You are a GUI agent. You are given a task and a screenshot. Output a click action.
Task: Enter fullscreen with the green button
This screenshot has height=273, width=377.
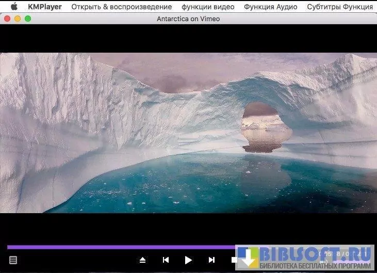(28, 19)
